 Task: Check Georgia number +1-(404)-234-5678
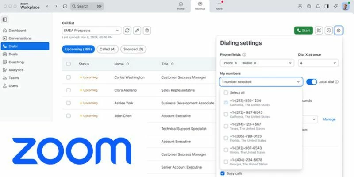coord(226,162)
